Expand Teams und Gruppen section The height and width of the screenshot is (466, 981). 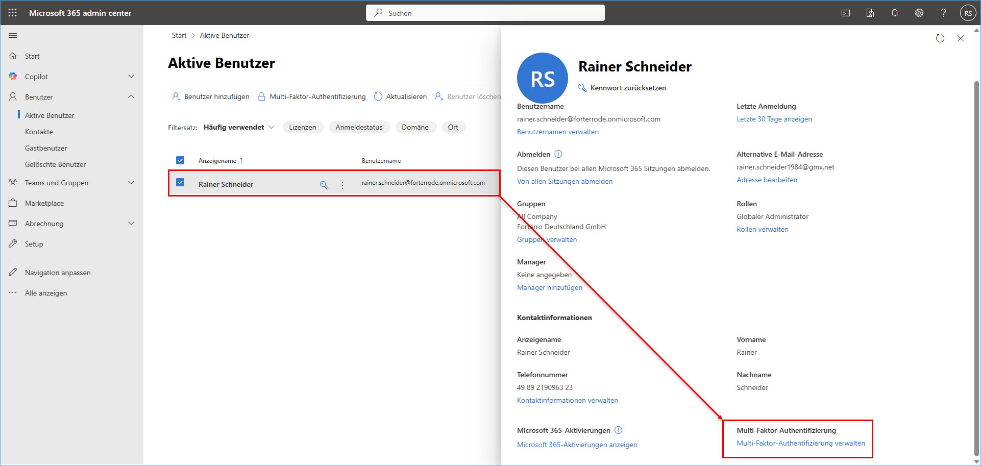pos(131,183)
